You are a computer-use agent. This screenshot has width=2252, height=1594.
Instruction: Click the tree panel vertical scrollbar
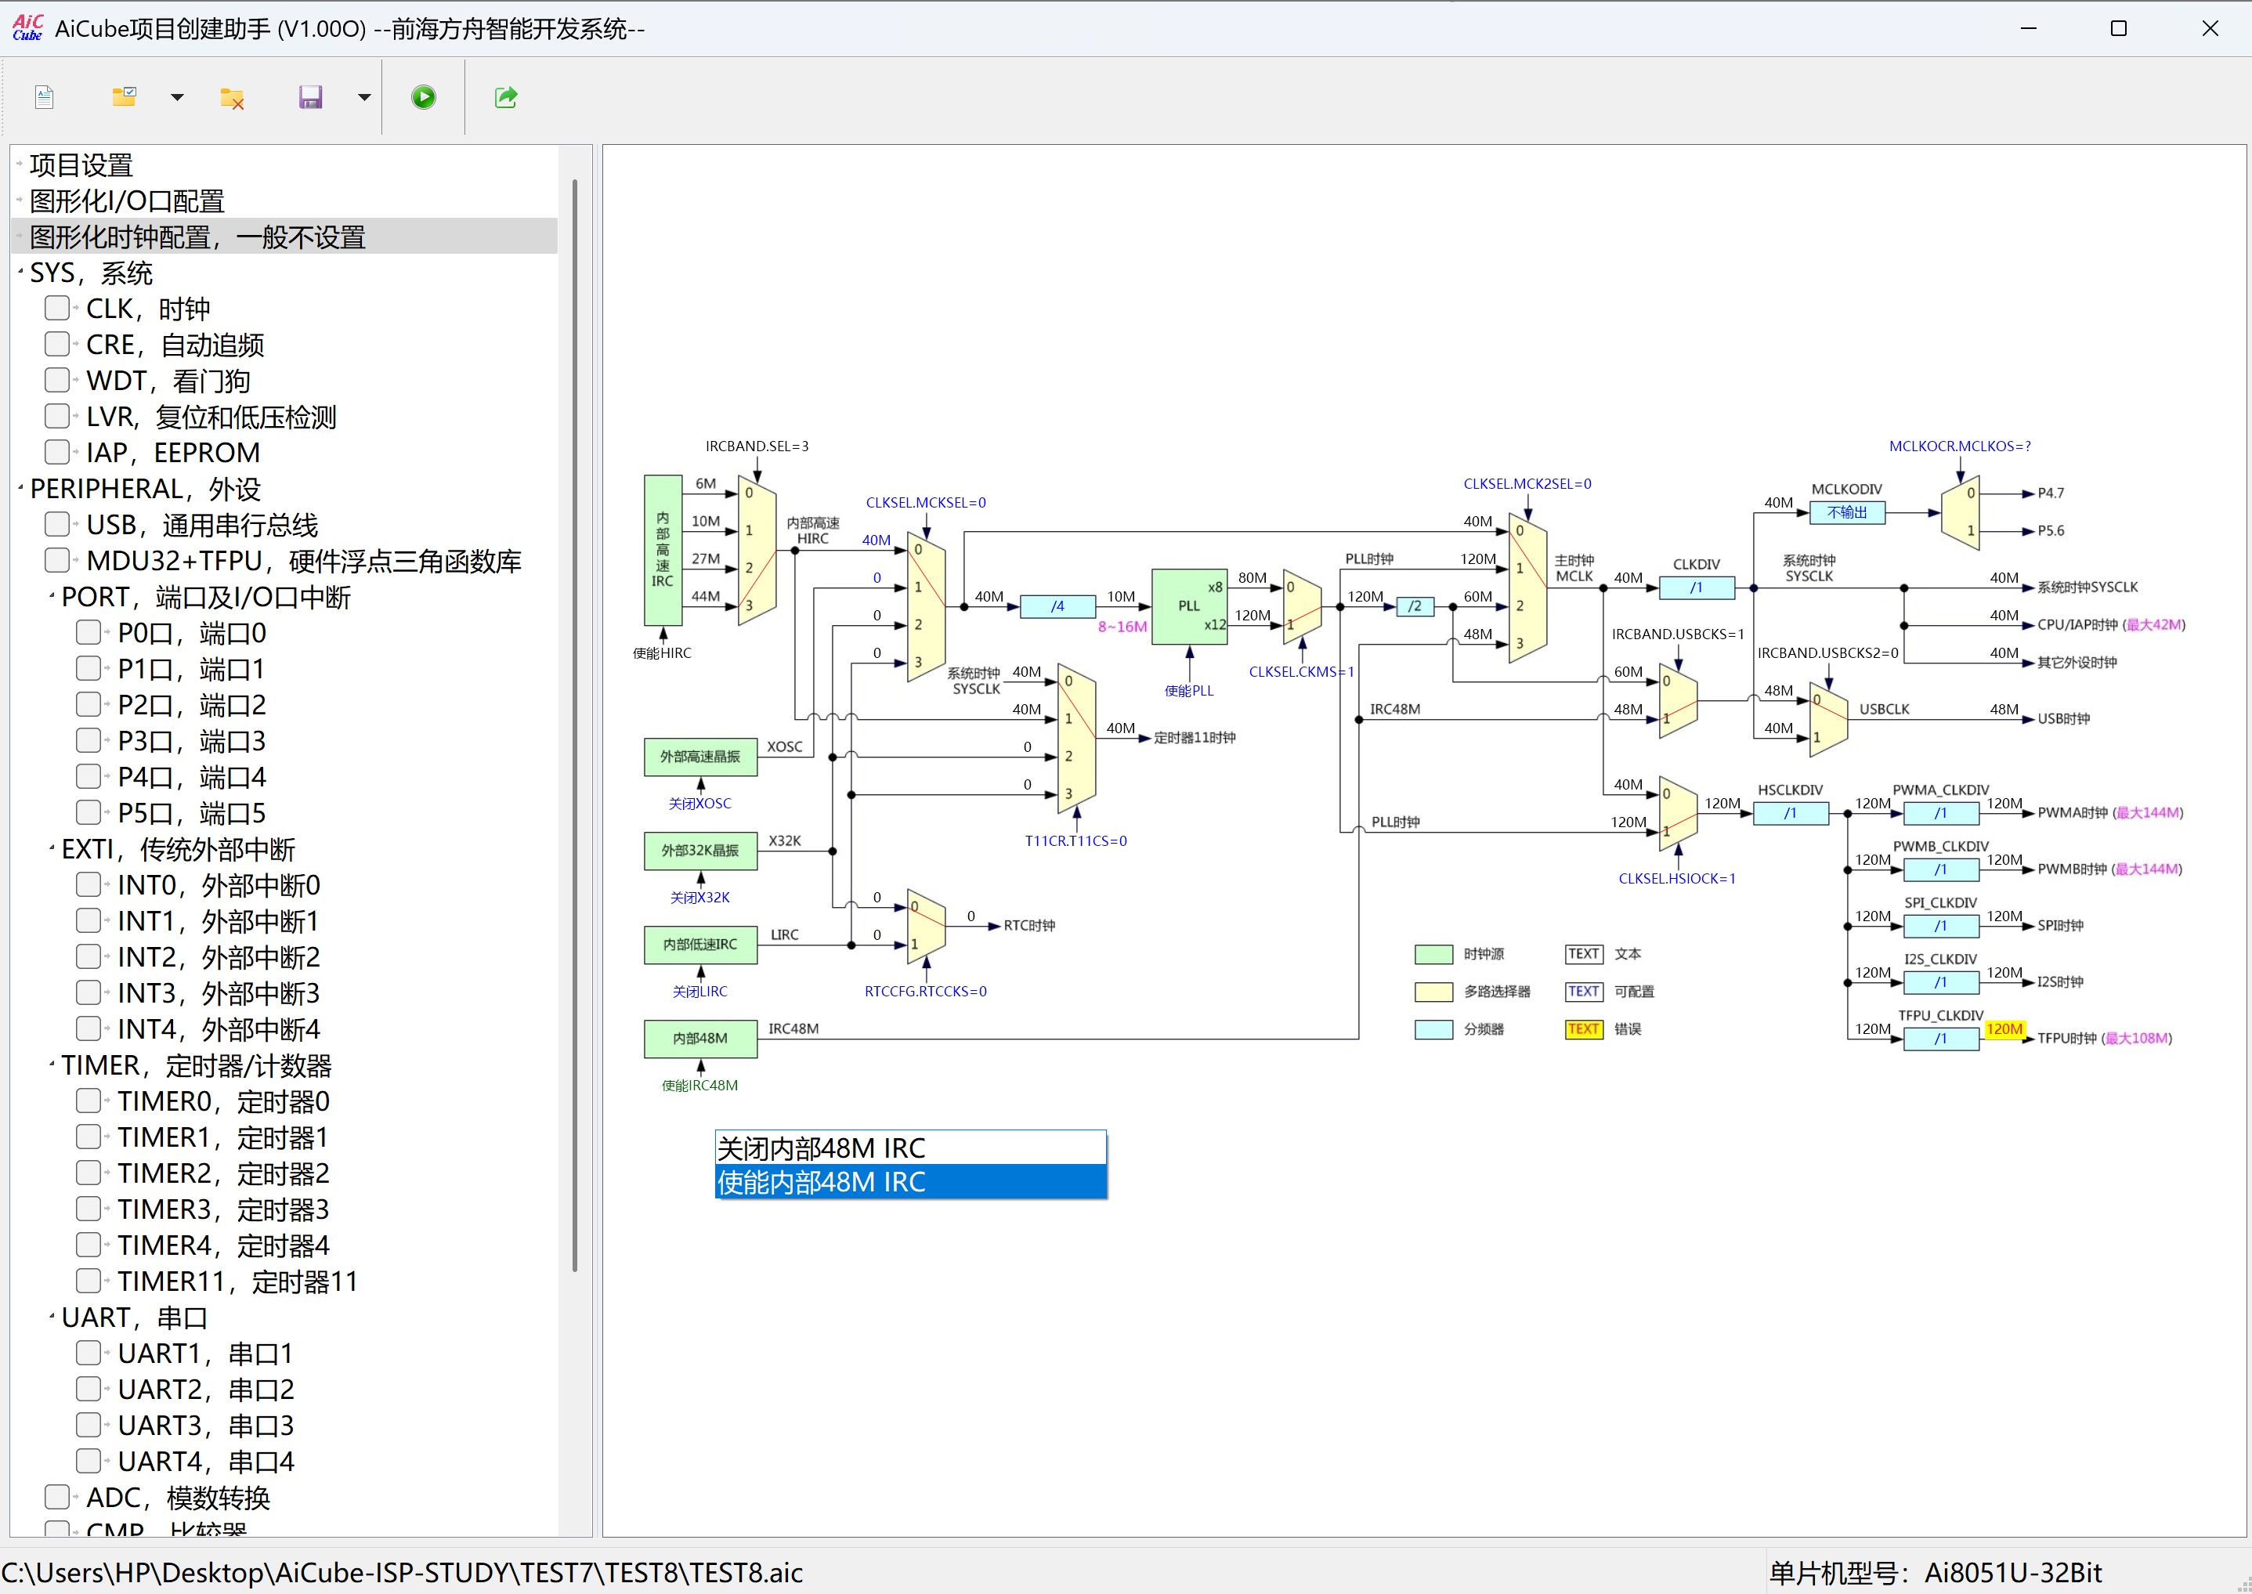[x=575, y=726]
